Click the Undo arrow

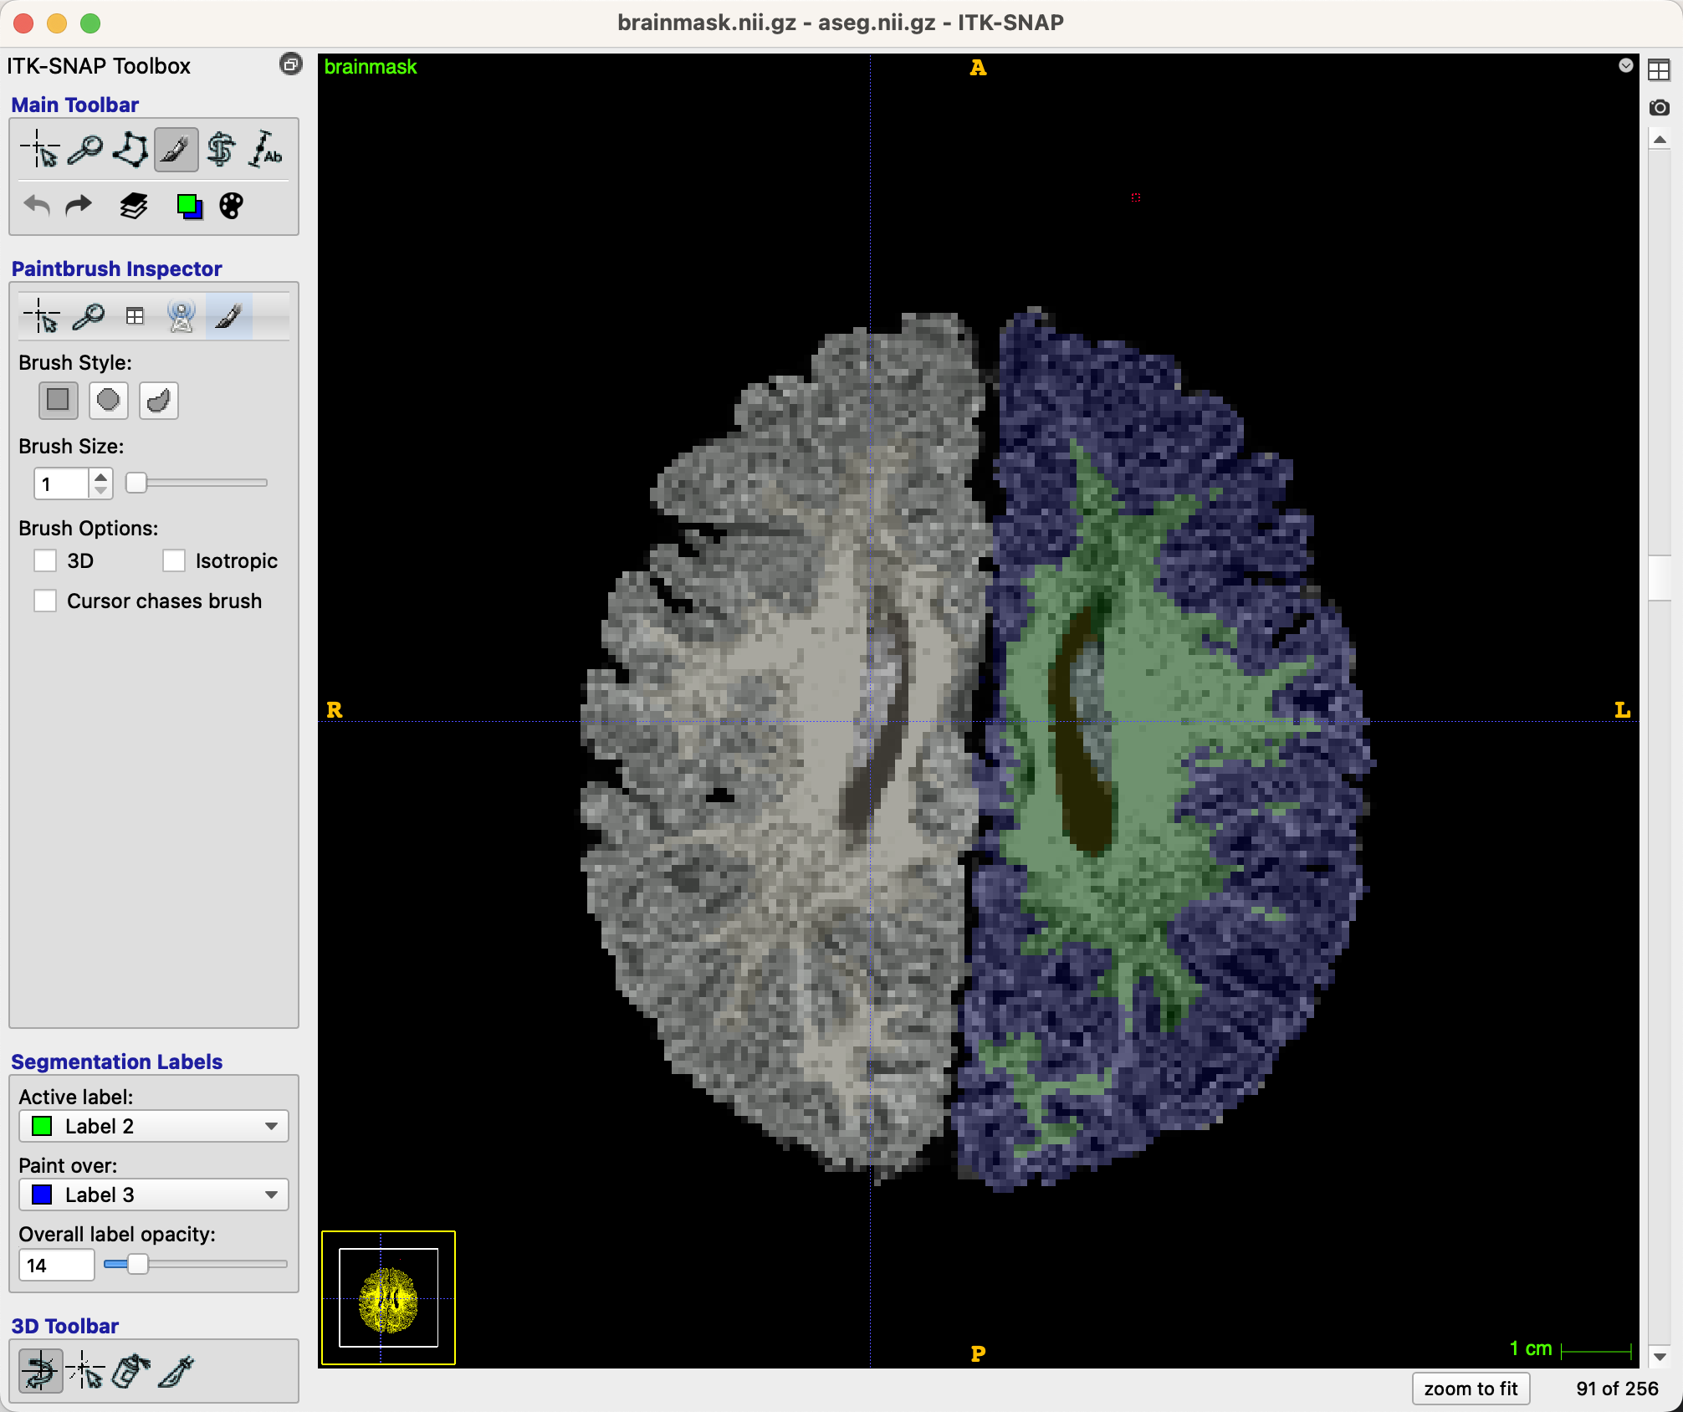click(38, 206)
